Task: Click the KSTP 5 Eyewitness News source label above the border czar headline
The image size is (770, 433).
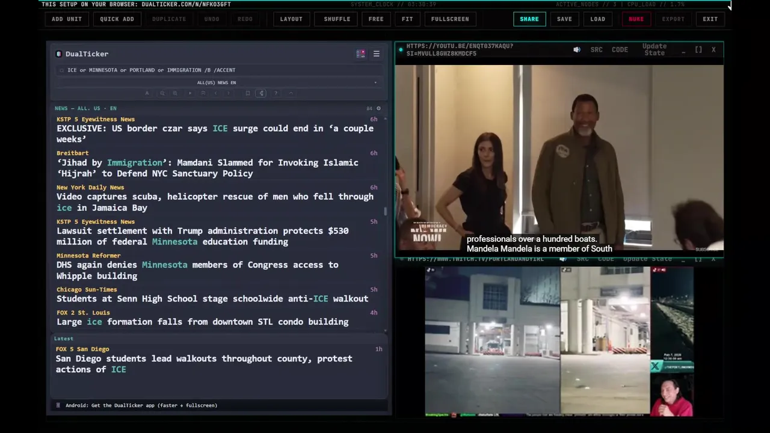Action: [96, 119]
